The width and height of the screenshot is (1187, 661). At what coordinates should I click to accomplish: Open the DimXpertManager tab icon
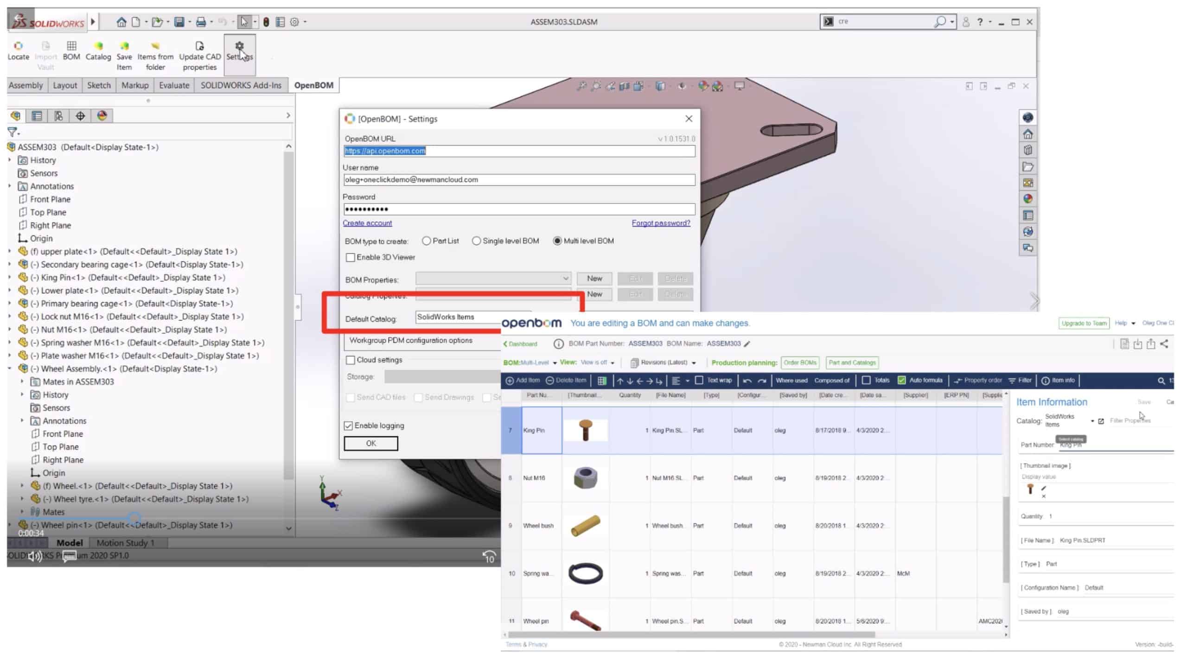(x=80, y=115)
